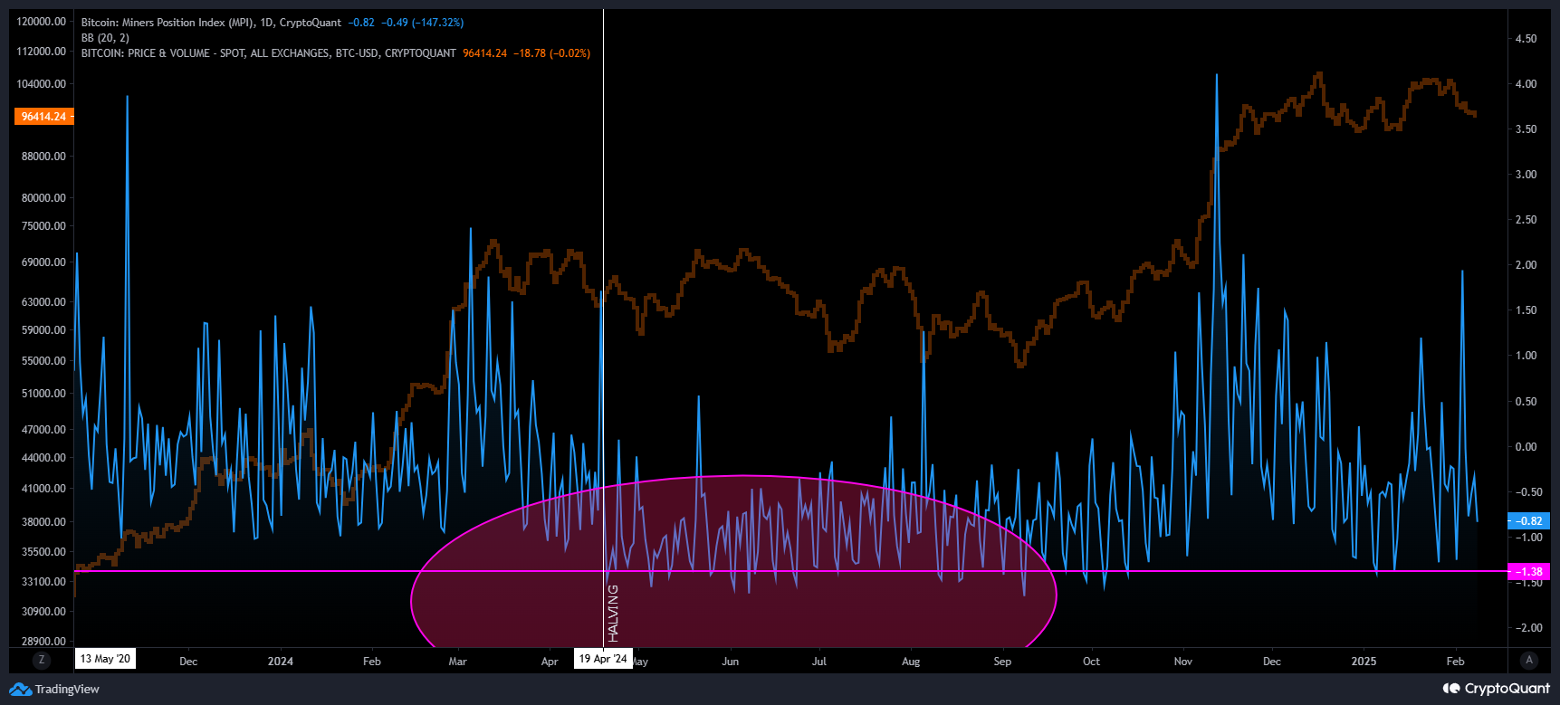The width and height of the screenshot is (1560, 705).
Task: Click the Dec label left of 2024
Action: pos(188,662)
